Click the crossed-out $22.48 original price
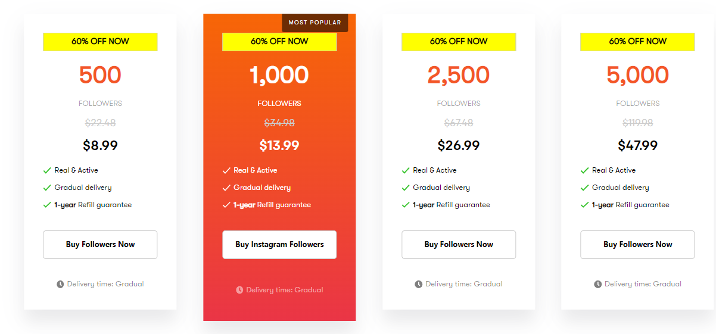This screenshot has width=716, height=334. pyautogui.click(x=100, y=123)
